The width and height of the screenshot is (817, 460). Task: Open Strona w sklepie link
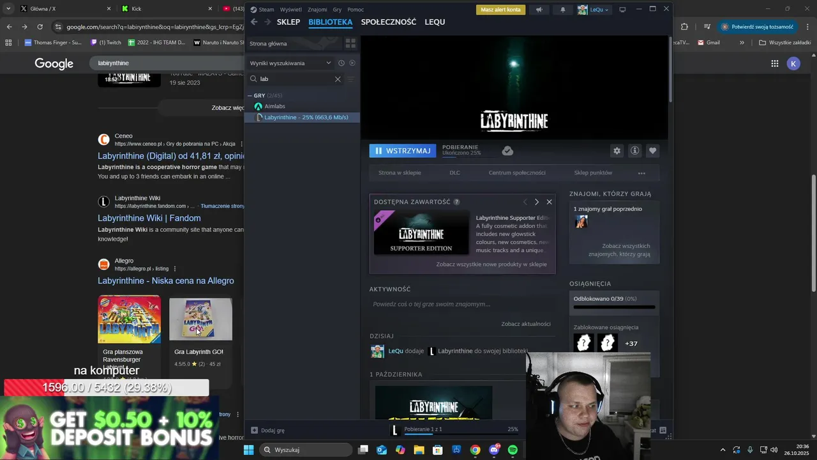(x=400, y=173)
